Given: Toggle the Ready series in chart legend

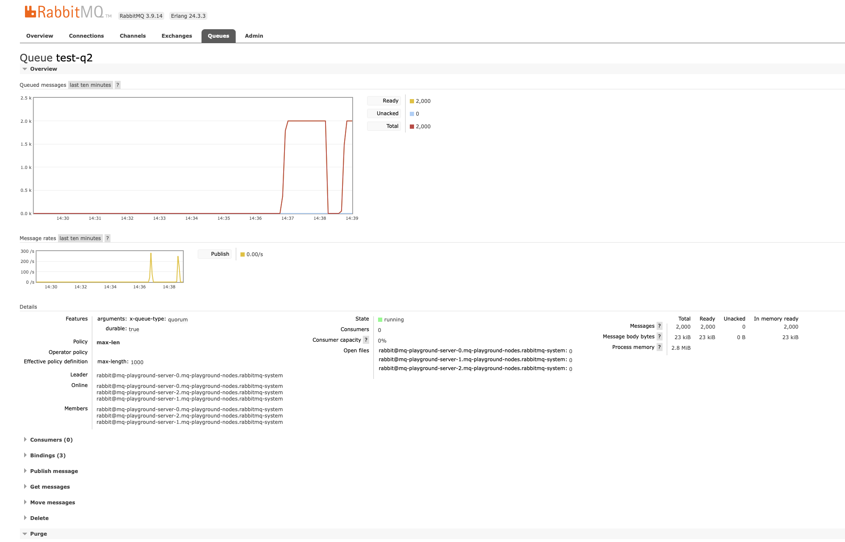Looking at the screenshot, I should coord(384,101).
